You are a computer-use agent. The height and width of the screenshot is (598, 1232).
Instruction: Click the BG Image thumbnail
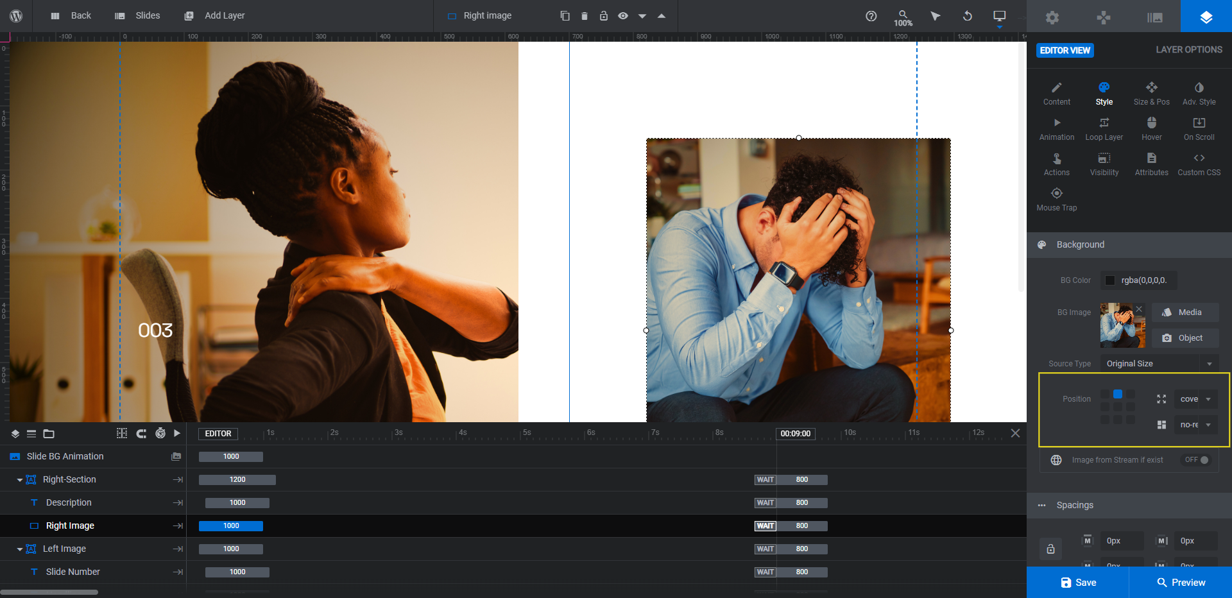pyautogui.click(x=1122, y=325)
